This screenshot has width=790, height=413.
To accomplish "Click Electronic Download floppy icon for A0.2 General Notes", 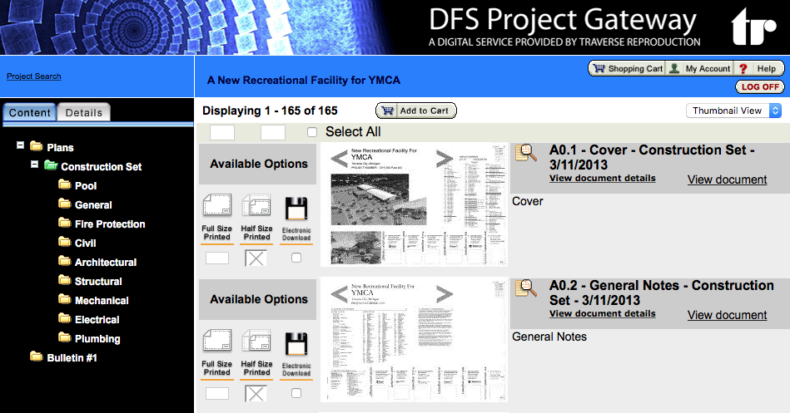I will 296,344.
